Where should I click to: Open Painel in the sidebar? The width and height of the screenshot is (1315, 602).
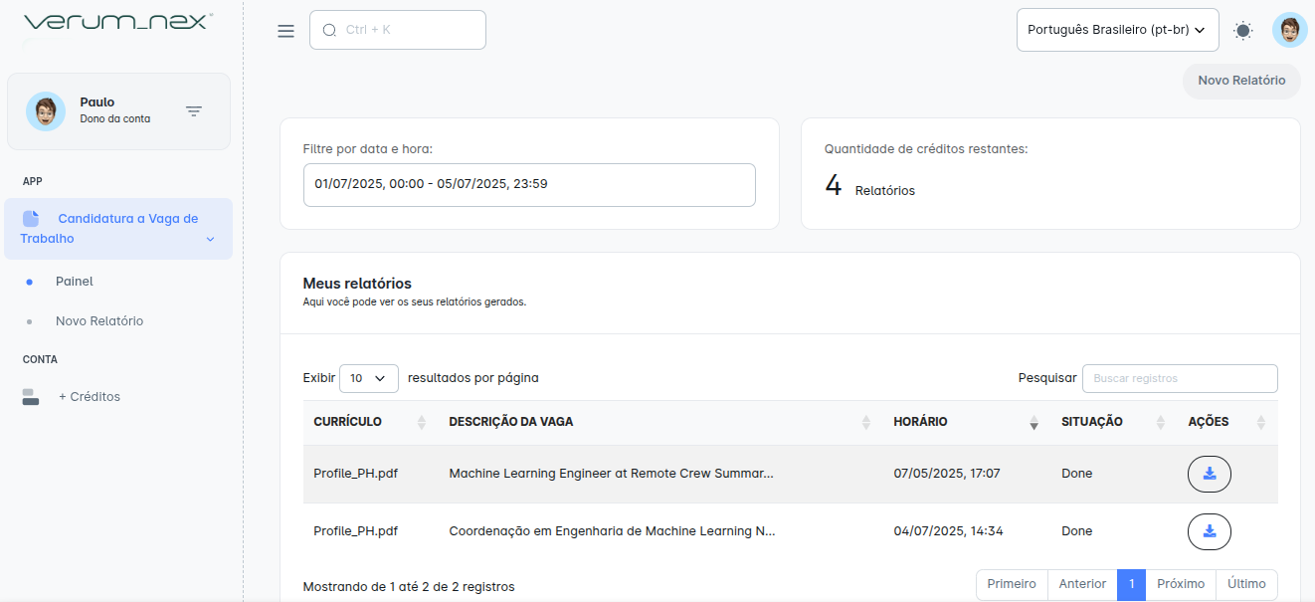click(75, 282)
